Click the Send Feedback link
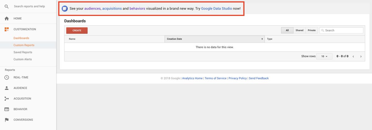The height and width of the screenshot is (130, 372). pos(259,78)
